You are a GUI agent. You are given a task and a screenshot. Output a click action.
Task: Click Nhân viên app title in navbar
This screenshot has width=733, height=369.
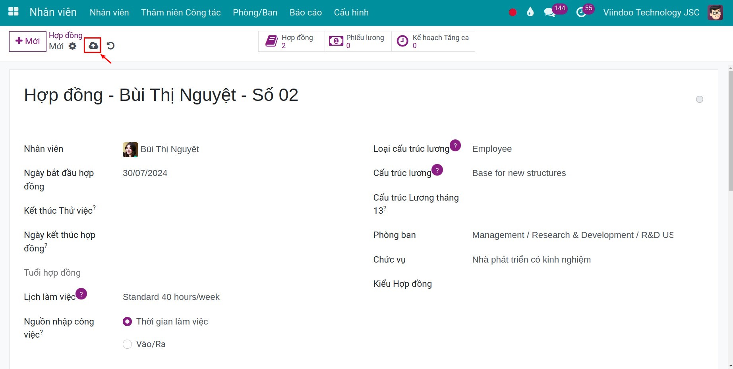53,12
